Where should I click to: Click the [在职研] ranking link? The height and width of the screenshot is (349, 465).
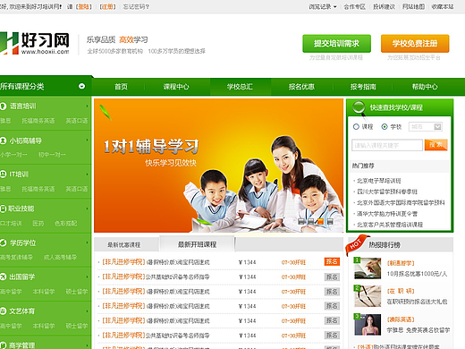[401, 291]
